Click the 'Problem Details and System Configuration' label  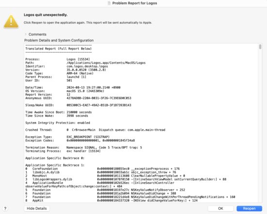click(x=59, y=40)
